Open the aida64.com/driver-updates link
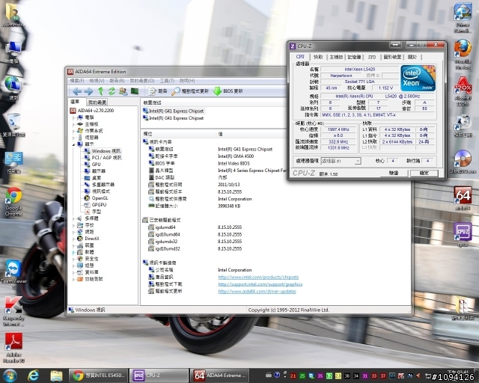Image resolution: width=479 pixels, height=383 pixels. [x=257, y=291]
